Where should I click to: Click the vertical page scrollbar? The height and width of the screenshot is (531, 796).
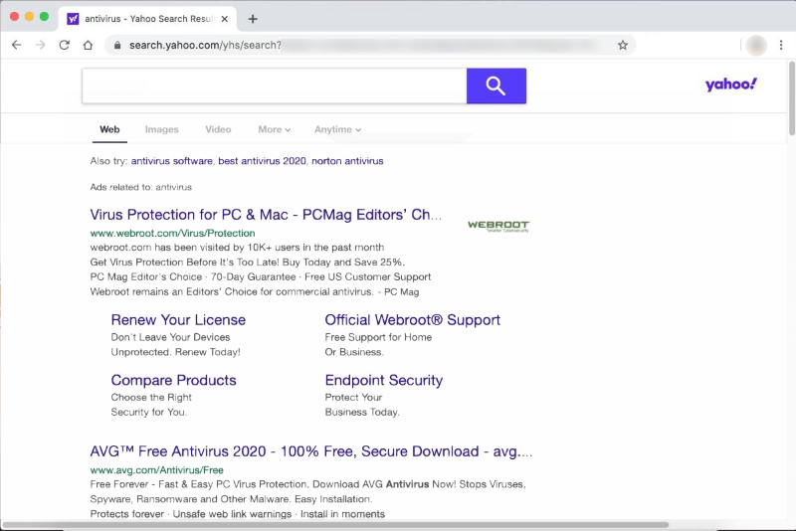791,98
